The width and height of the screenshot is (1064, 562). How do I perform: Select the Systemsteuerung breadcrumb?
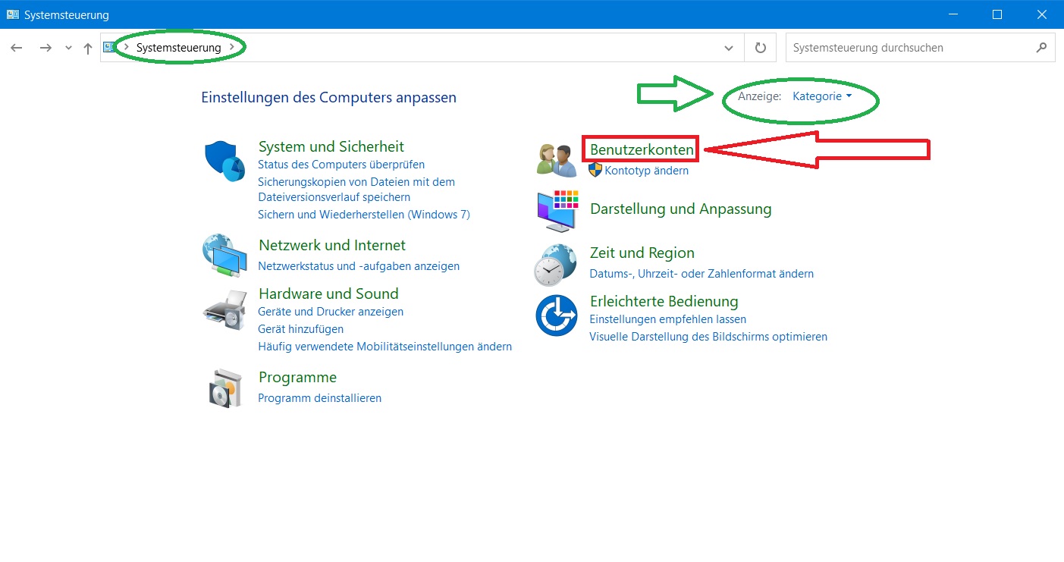[179, 47]
